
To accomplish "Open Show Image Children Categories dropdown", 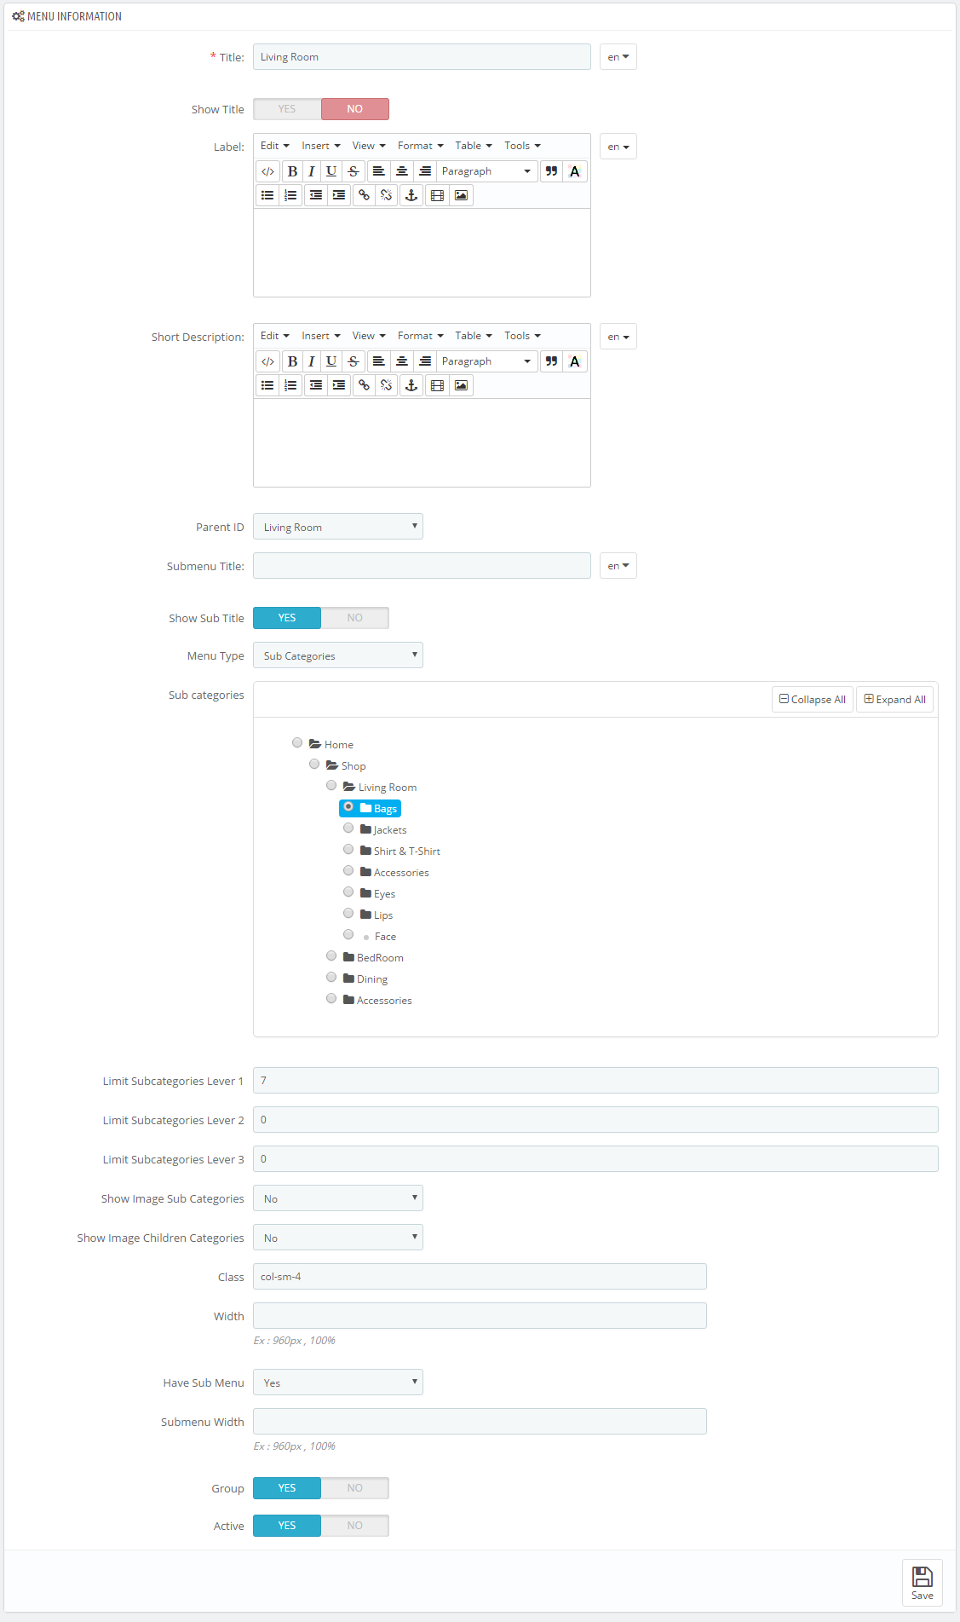I will (338, 1238).
